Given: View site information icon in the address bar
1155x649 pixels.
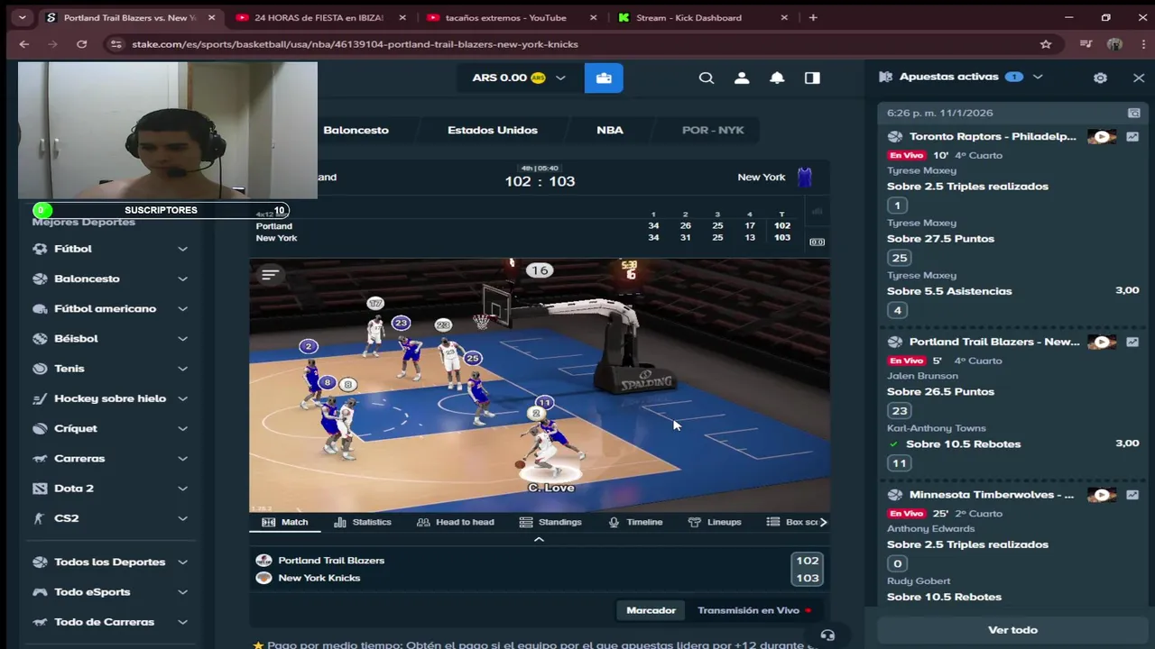Looking at the screenshot, I should click(115, 44).
